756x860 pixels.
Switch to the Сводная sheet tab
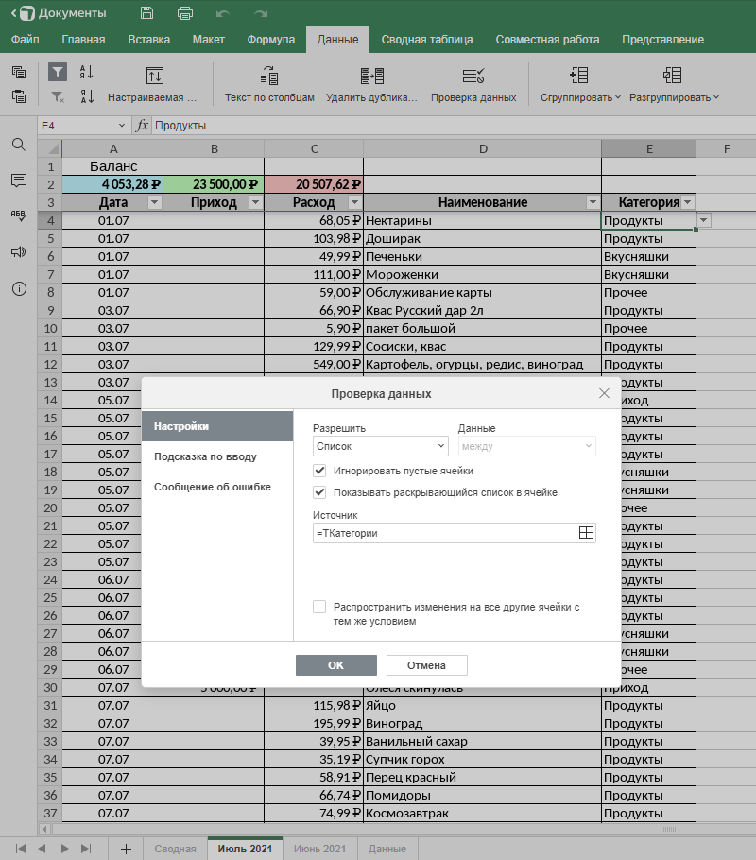click(x=175, y=849)
